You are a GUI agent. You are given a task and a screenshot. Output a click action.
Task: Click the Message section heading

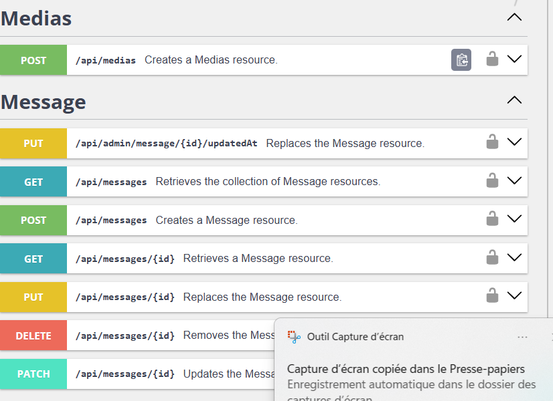[44, 102]
